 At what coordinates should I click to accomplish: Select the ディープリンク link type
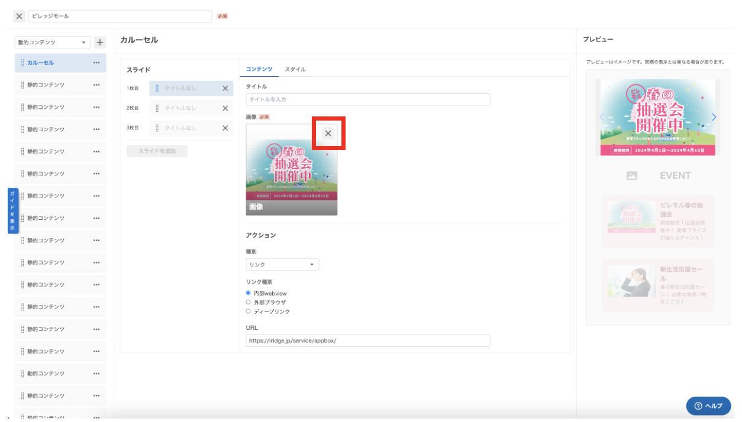point(249,311)
